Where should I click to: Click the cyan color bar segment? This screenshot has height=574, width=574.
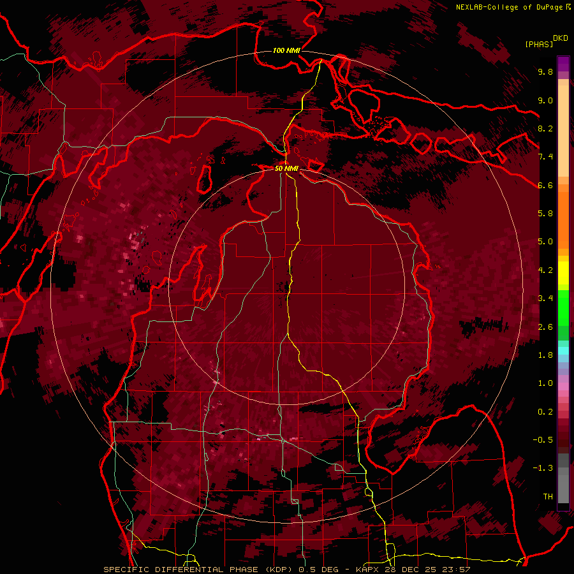563,351
